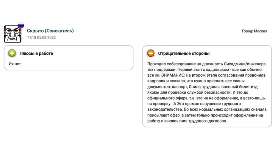The width and height of the screenshot is (278, 153).
Task: Click the line starting законодательства
Action: point(207,109)
